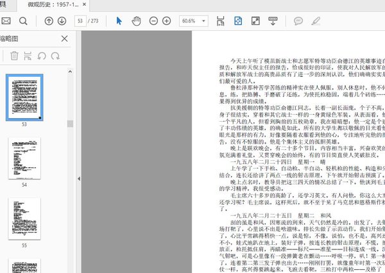
Task: Click the email envelope icon
Action: point(5,21)
